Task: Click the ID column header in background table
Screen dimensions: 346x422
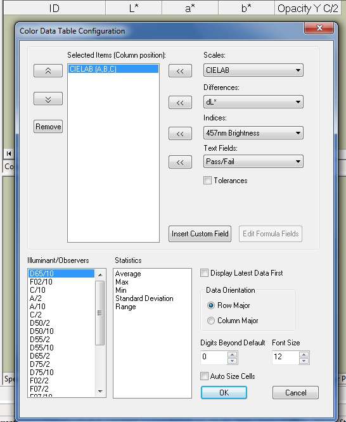Action: tap(54, 8)
